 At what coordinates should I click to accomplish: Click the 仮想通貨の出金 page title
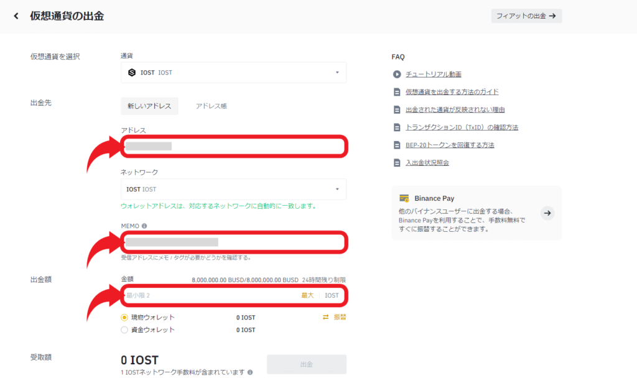(x=67, y=16)
